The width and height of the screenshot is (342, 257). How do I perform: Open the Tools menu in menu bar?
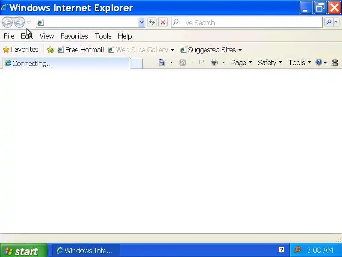coord(103,36)
